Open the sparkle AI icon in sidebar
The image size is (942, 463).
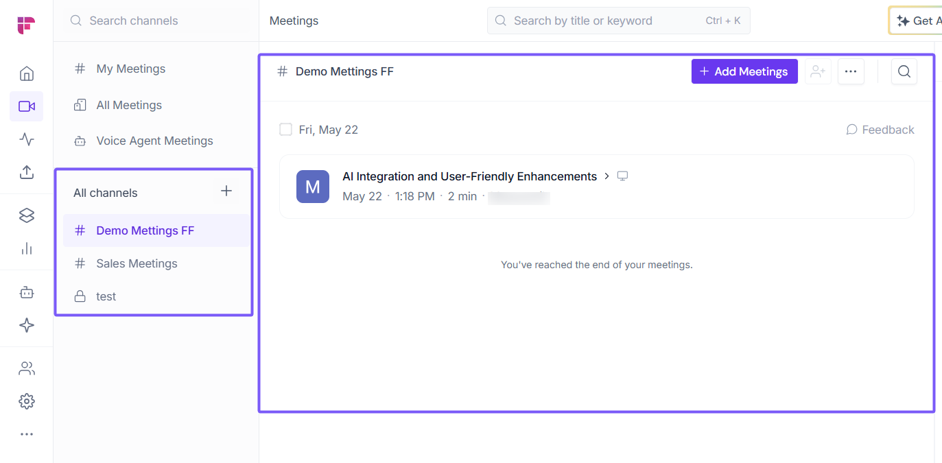[x=27, y=325]
